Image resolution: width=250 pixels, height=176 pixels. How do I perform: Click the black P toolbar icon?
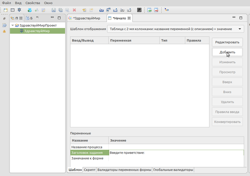point(139,10)
